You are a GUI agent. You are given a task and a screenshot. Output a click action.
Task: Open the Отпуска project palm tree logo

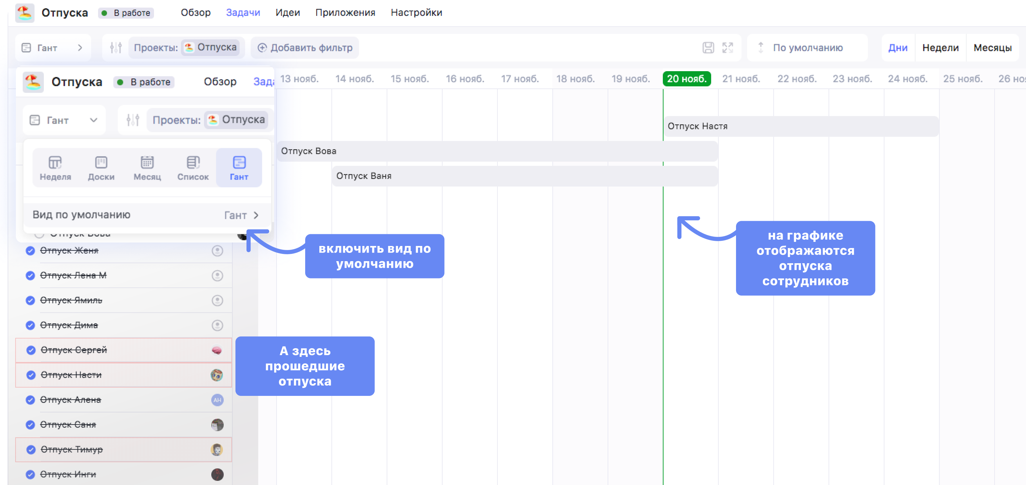[25, 13]
